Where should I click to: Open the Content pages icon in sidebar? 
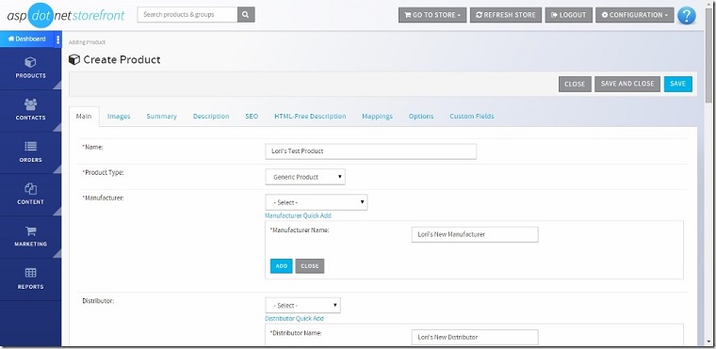(x=30, y=188)
